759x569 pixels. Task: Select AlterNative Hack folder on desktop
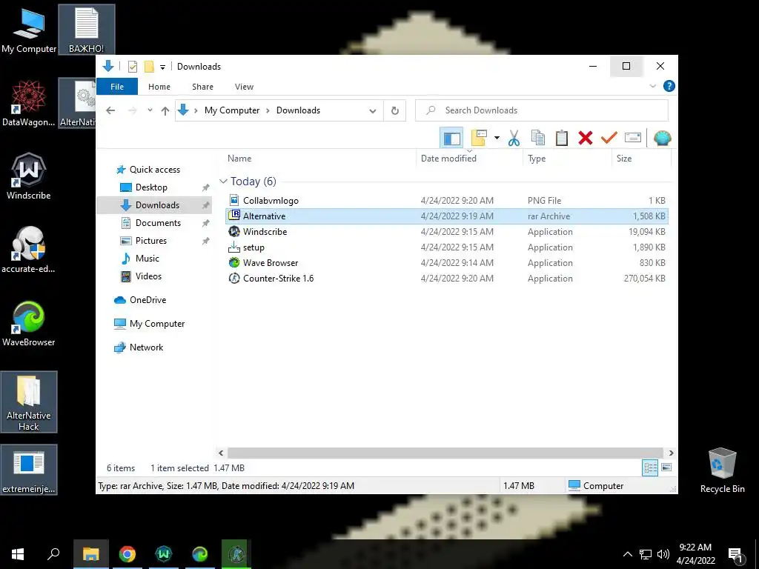(29, 402)
